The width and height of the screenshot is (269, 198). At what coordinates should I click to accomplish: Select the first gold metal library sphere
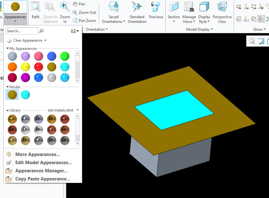tap(12, 119)
